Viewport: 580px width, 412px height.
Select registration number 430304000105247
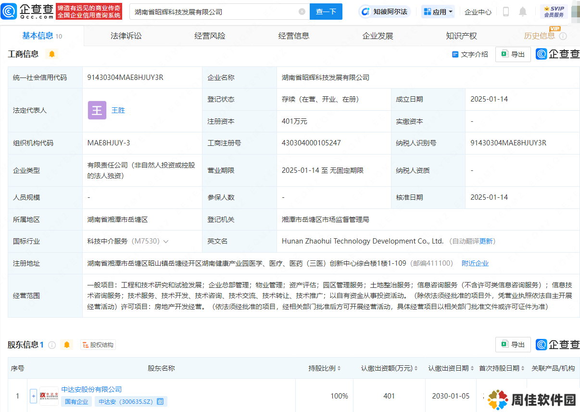pos(311,143)
